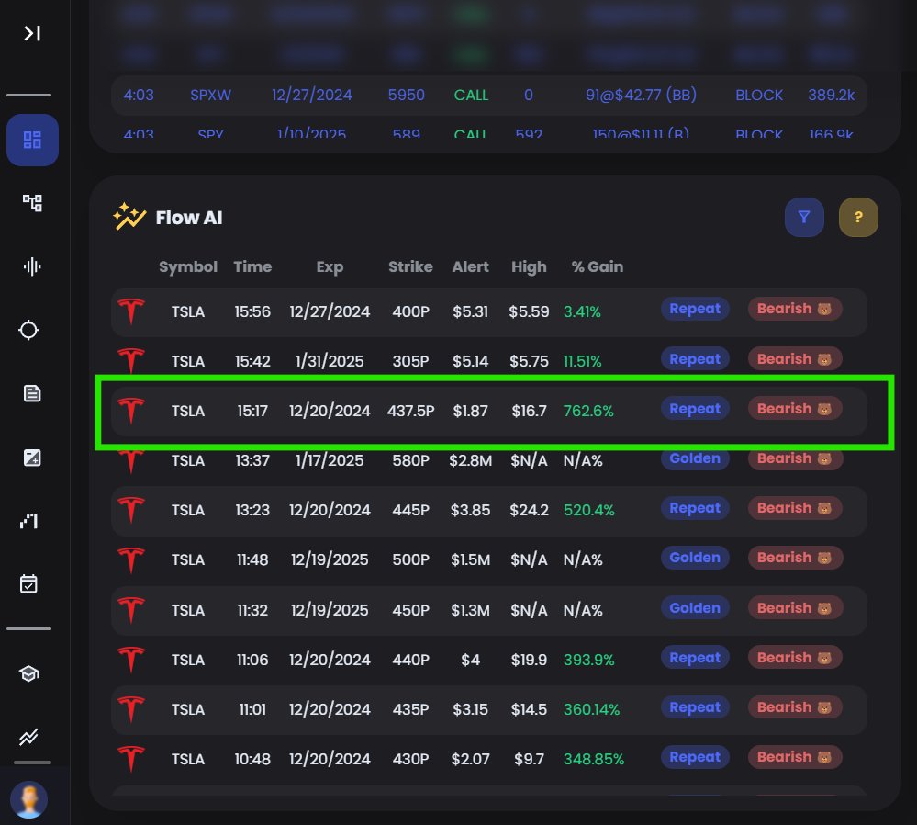Click the Bearish tag on the 430P row
This screenshot has width=917, height=825.
click(795, 757)
